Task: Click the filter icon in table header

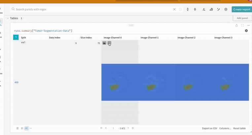Action: (16, 37)
